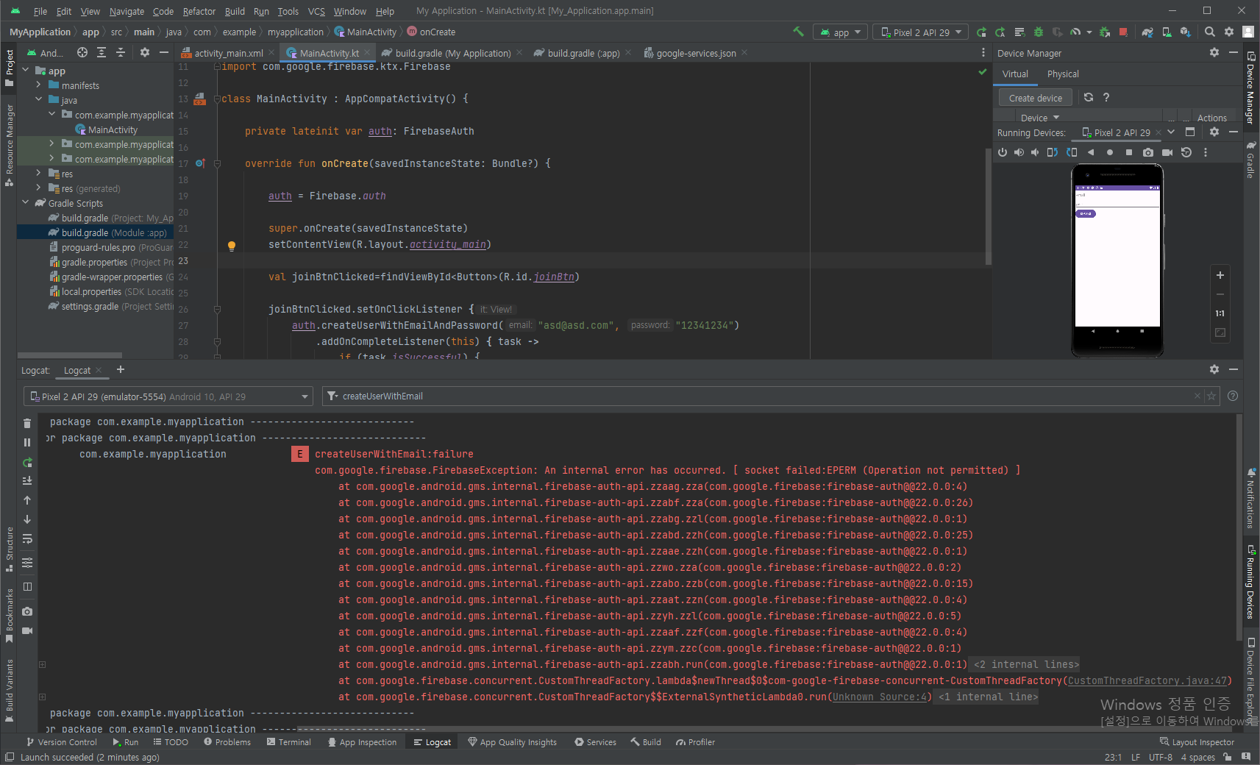
Task: Expand the running devices tab list chevron
Action: click(x=1171, y=132)
